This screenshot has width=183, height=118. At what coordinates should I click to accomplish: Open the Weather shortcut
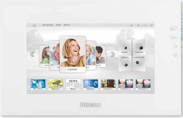(x=91, y=85)
